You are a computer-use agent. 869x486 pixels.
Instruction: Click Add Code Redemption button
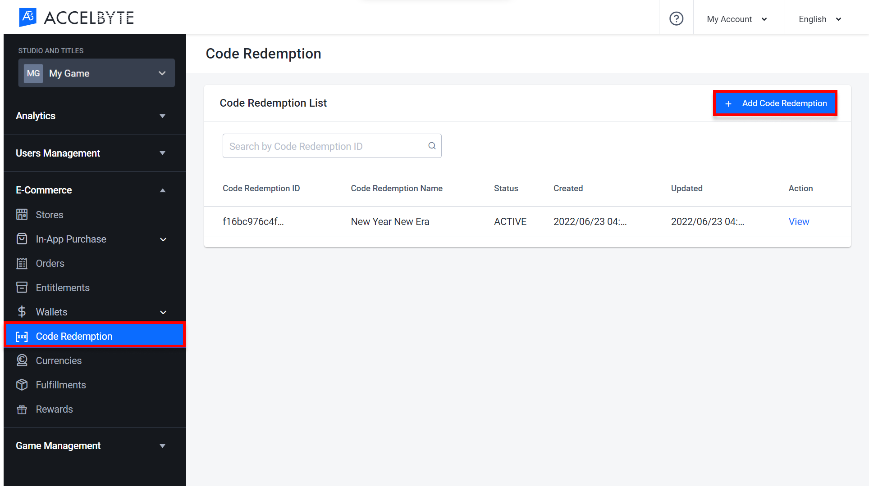tap(776, 103)
